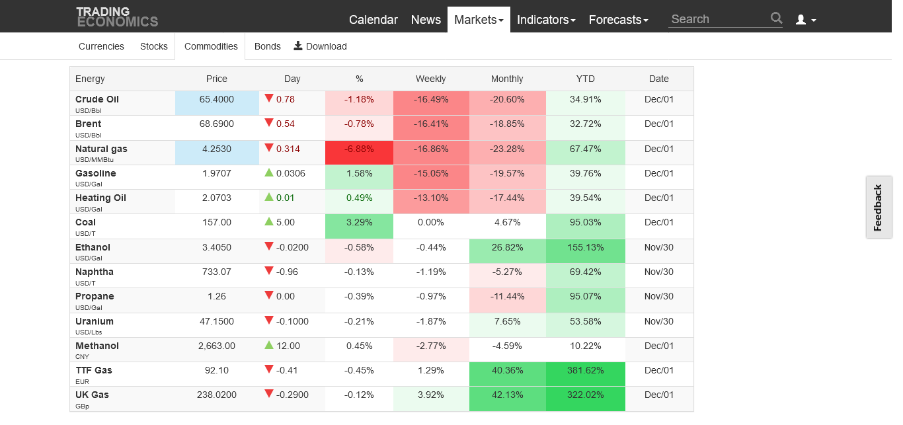
Task: Open the Calendar page
Action: click(x=373, y=20)
